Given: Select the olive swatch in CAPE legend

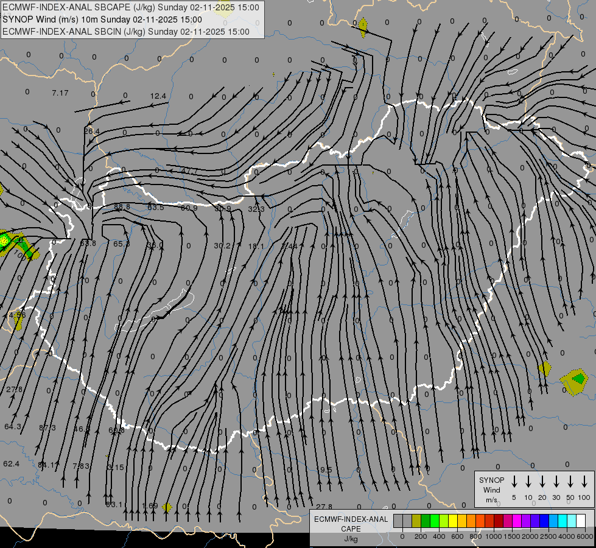Looking at the screenshot, I should click(x=416, y=521).
